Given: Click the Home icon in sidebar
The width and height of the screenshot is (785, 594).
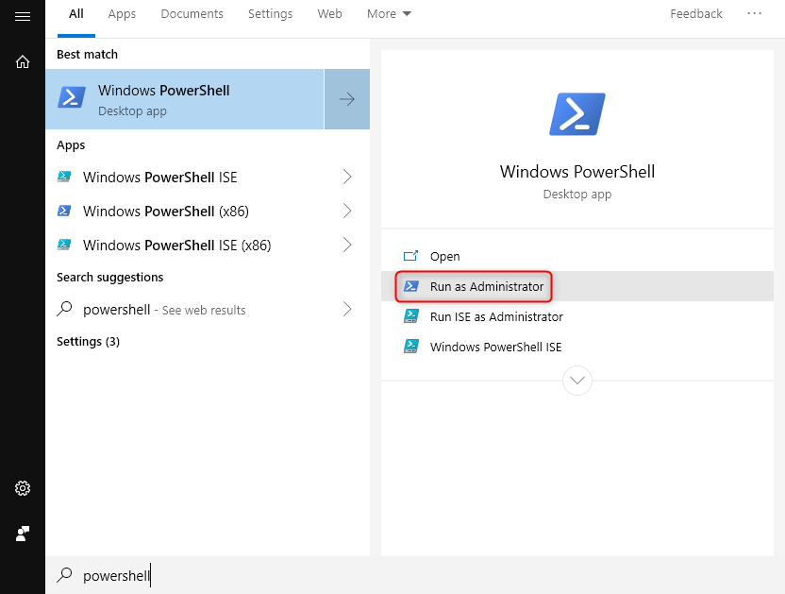Looking at the screenshot, I should click(x=23, y=61).
